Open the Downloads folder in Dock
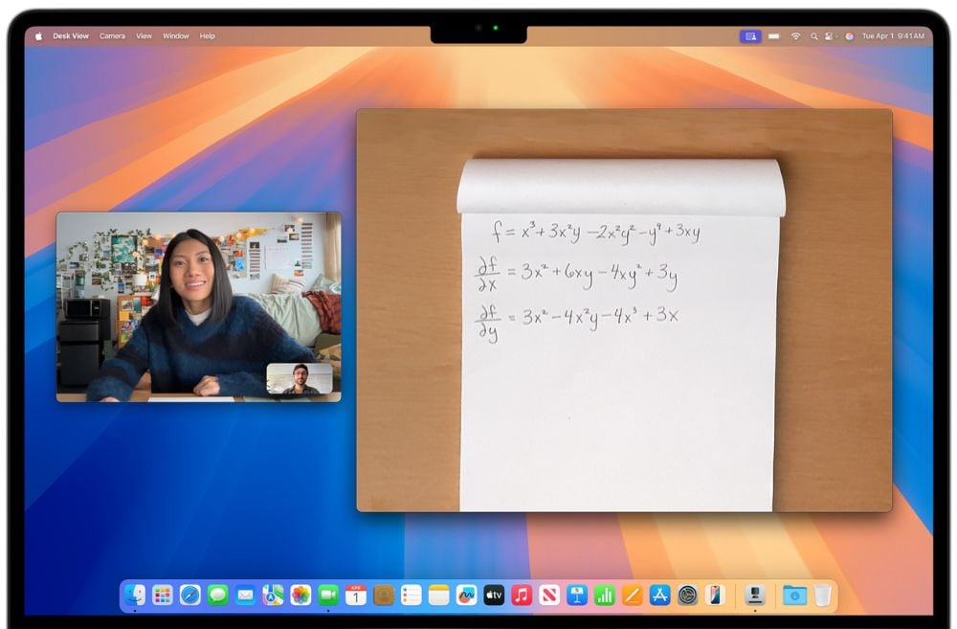 (794, 595)
